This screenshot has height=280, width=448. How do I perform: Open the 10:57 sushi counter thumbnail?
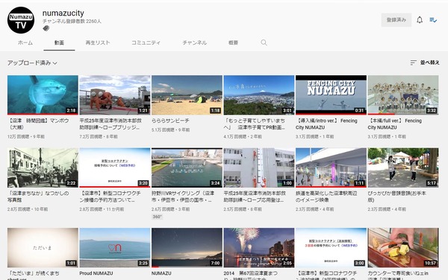pyautogui.click(x=403, y=247)
